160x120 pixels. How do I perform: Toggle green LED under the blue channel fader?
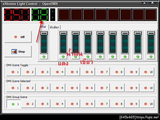point(75,57)
